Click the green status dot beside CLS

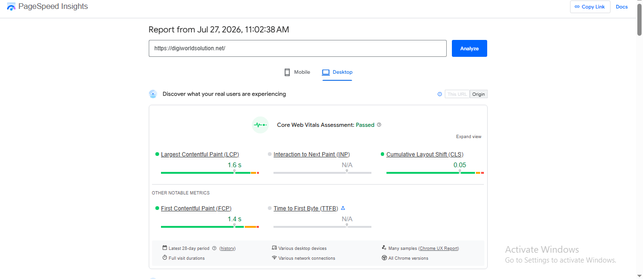pos(383,154)
